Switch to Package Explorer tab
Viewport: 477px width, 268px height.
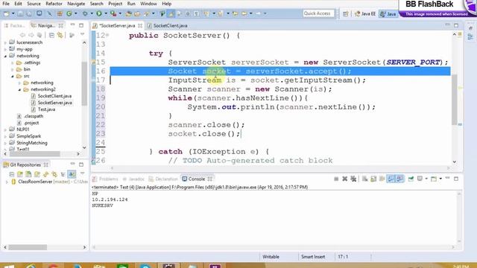pyautogui.click(x=14, y=26)
